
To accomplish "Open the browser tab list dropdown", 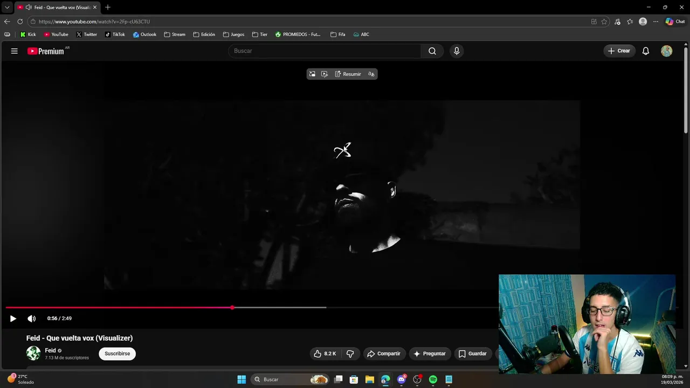I will coord(7,7).
